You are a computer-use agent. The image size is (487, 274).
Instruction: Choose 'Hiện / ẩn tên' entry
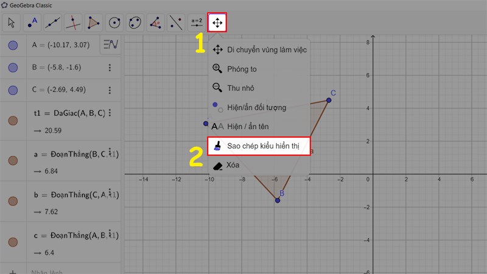[259, 127]
